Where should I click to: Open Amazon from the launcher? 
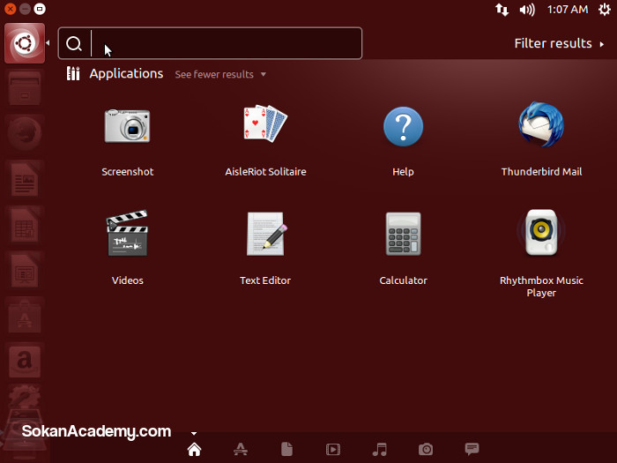pos(25,362)
